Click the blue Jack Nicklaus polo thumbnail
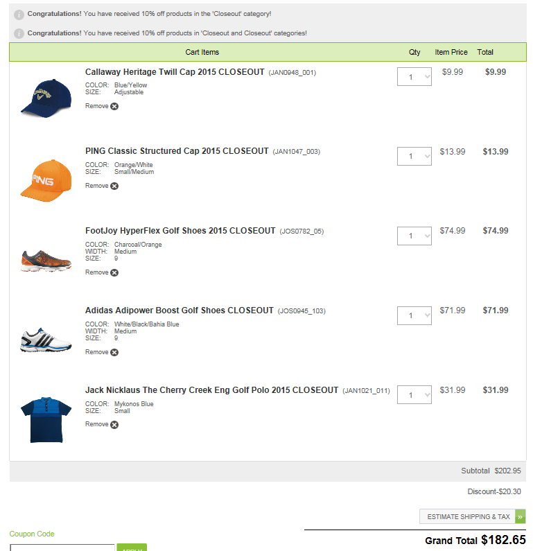 [46, 419]
